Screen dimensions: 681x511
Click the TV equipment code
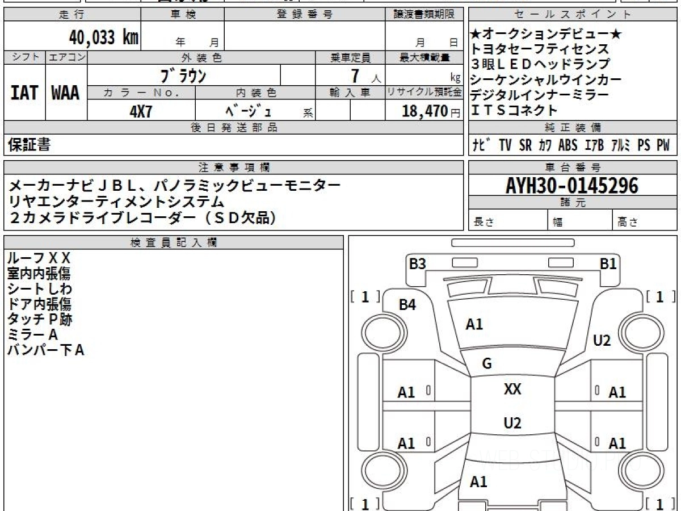[x=505, y=145]
